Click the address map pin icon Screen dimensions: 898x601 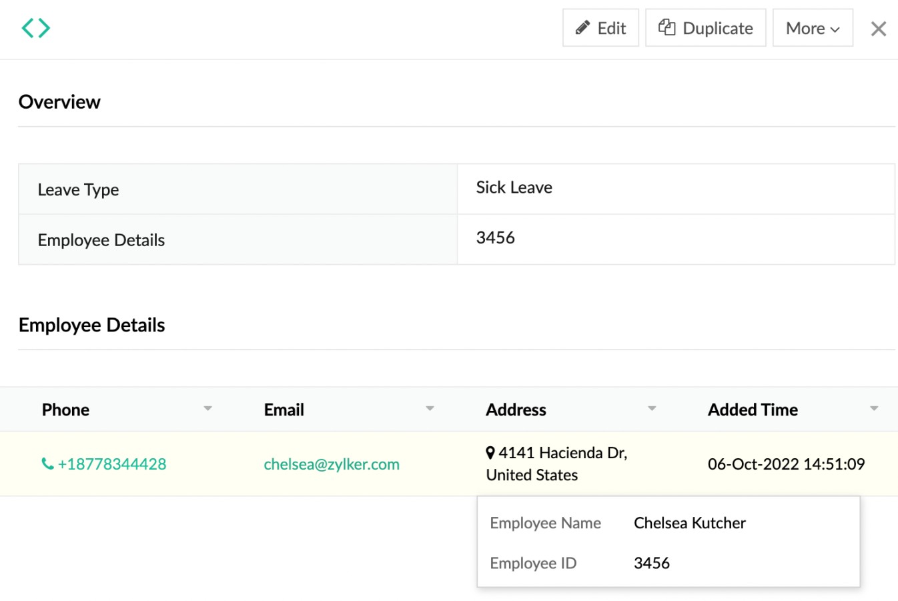tap(490, 453)
